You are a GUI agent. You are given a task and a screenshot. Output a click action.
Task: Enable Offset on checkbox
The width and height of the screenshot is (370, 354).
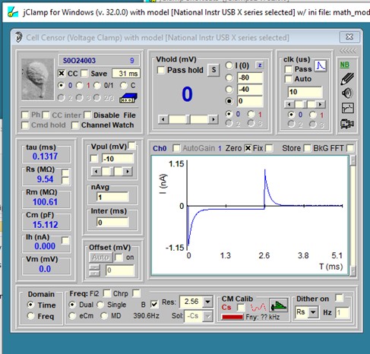coord(119,258)
